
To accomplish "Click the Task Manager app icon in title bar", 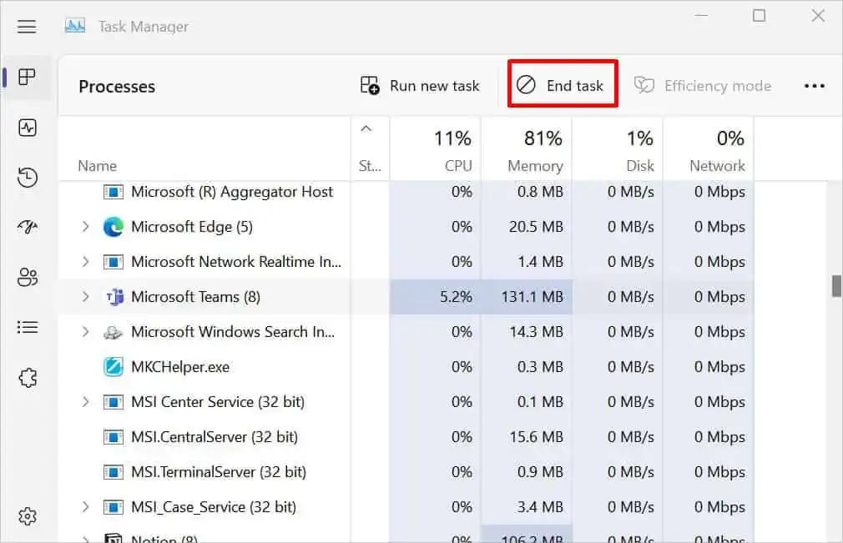I will 75,26.
